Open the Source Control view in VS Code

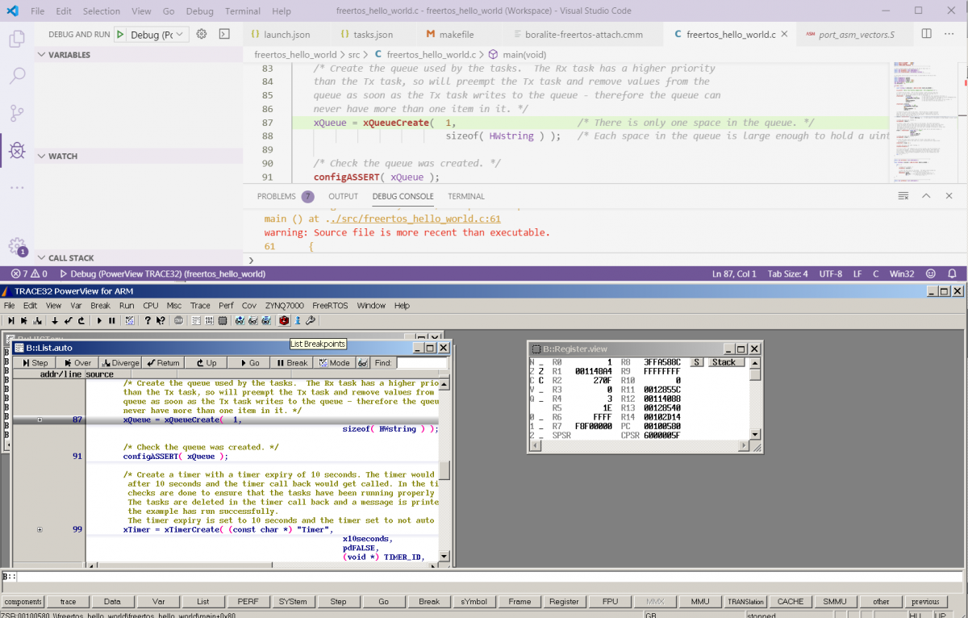point(18,113)
